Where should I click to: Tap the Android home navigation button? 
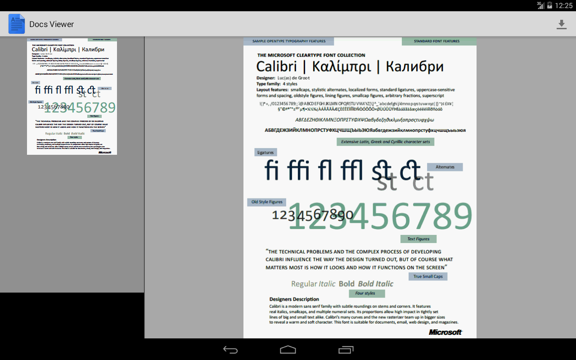(288, 350)
